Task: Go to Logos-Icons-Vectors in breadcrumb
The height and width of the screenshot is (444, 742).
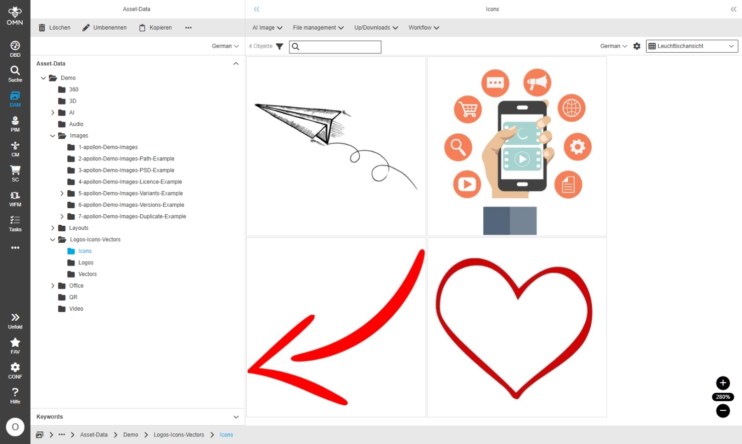Action: pyautogui.click(x=179, y=435)
